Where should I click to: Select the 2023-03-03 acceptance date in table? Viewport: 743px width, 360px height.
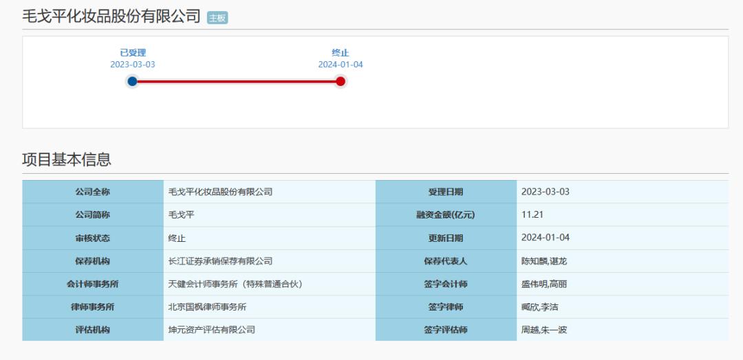(546, 192)
